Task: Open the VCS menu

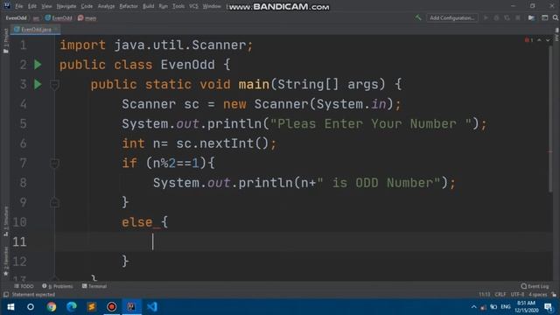Action: 193,6
